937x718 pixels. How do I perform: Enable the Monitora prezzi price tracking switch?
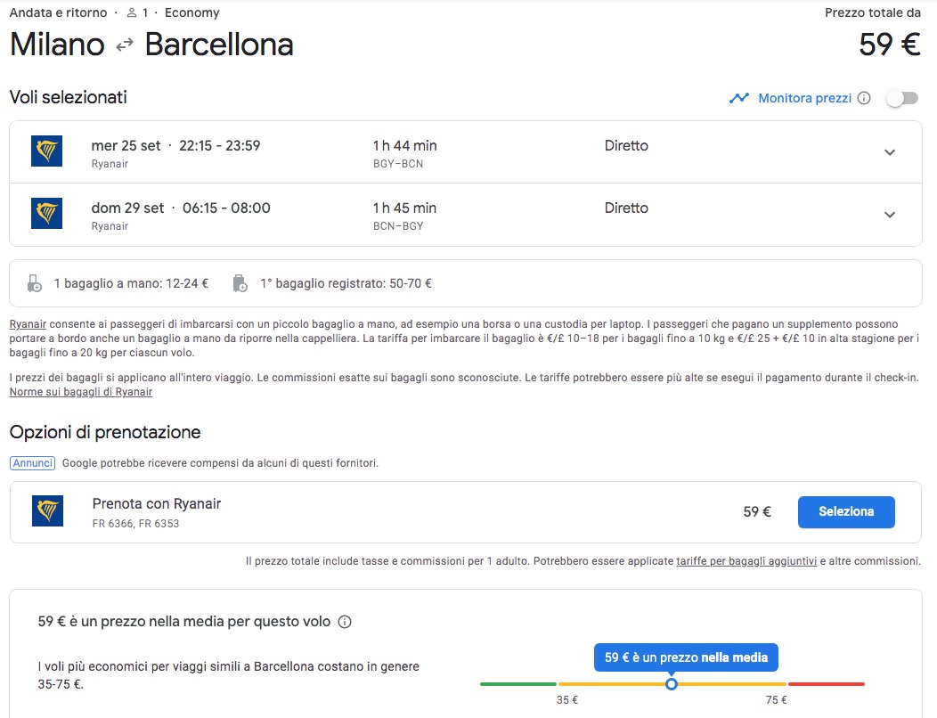[901, 98]
